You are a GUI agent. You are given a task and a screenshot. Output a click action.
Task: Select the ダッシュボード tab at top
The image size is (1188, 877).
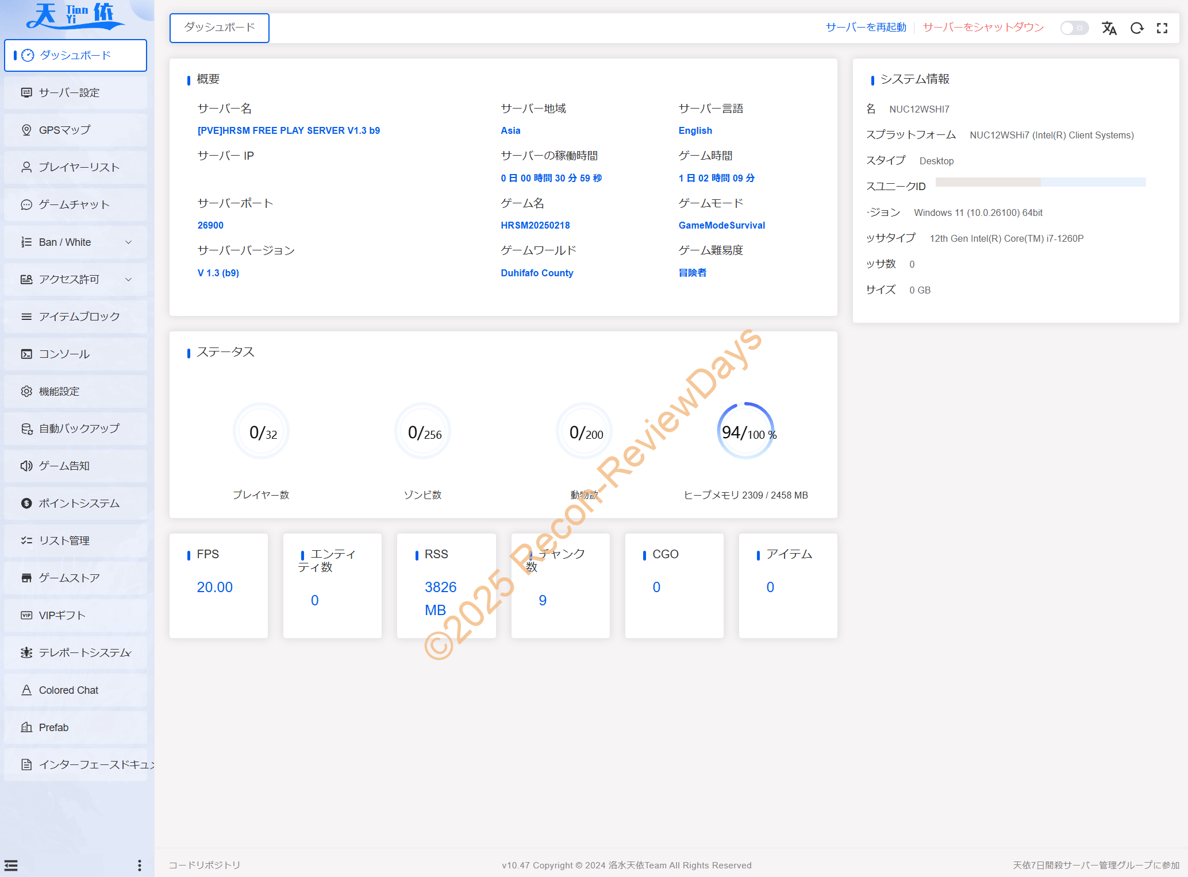[x=219, y=28]
